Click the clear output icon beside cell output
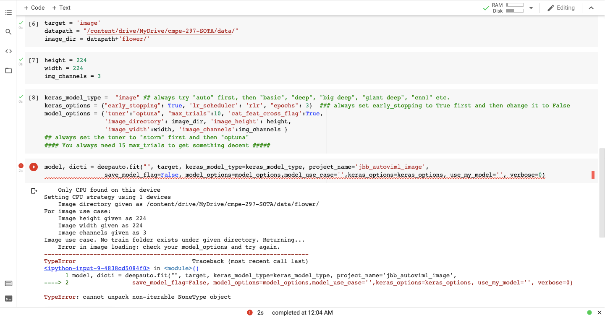Viewport: 605px width, 323px height. pyautogui.click(x=34, y=191)
